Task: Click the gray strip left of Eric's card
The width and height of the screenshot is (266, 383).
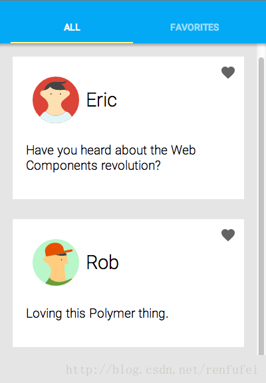Action: (x=6, y=128)
